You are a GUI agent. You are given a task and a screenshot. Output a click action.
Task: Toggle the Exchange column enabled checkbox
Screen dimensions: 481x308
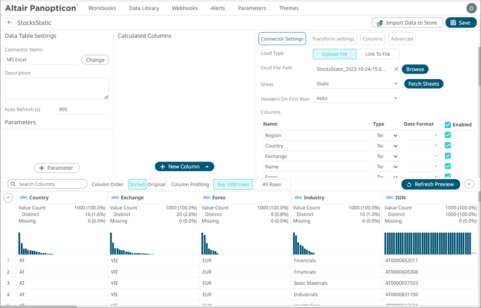(x=448, y=156)
